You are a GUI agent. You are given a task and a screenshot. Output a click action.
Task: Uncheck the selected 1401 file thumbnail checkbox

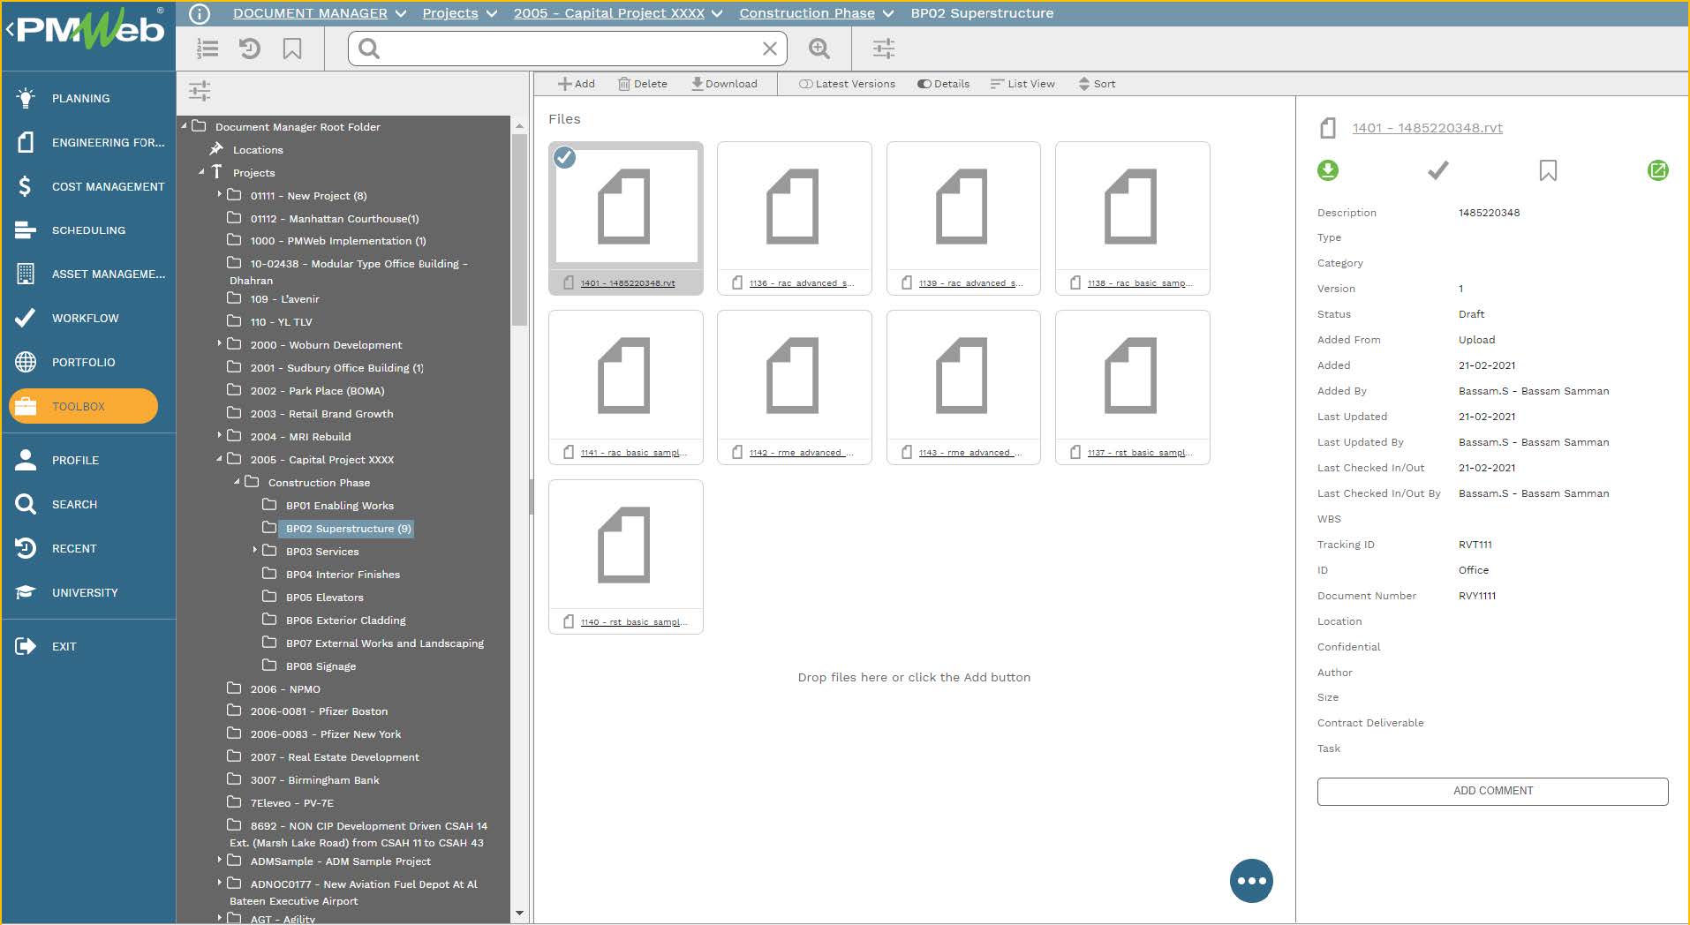(x=564, y=158)
